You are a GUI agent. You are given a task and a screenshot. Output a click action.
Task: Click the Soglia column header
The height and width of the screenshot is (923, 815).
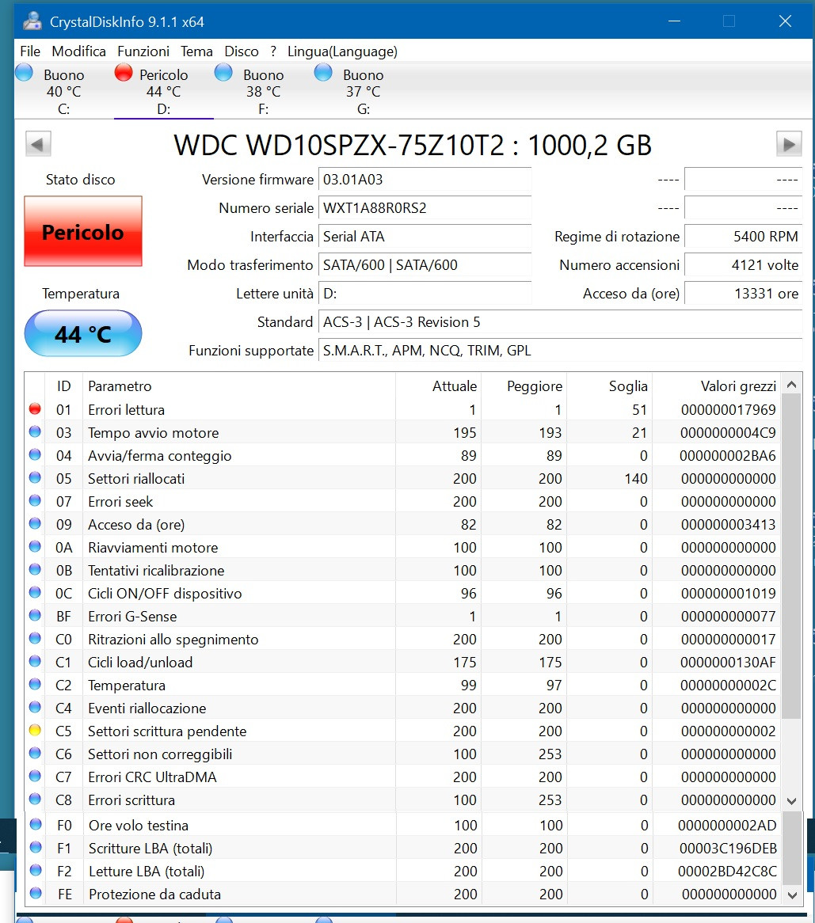click(610, 386)
